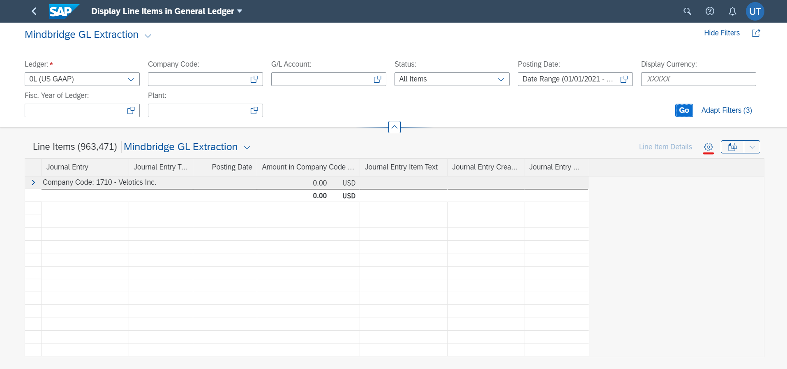Image resolution: width=787 pixels, height=369 pixels.
Task: Click the share icon next to Hide Filters
Action: [756, 33]
